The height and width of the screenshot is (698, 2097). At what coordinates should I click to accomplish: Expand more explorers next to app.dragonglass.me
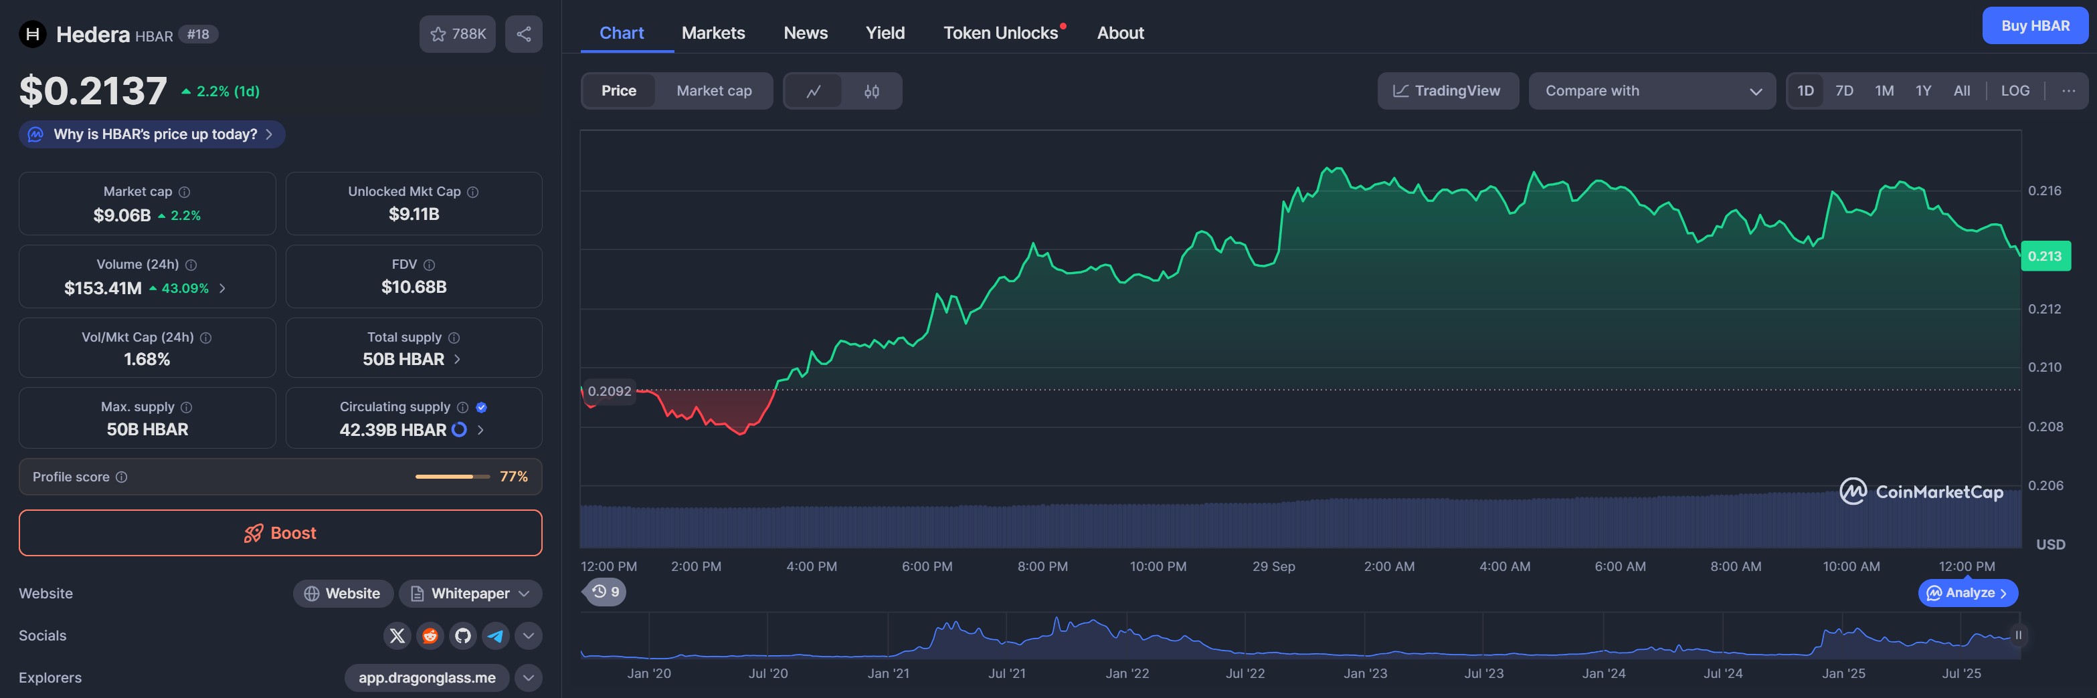click(529, 678)
